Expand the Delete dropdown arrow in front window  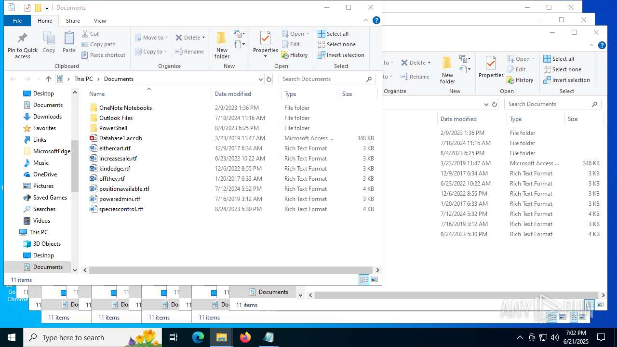[203, 38]
